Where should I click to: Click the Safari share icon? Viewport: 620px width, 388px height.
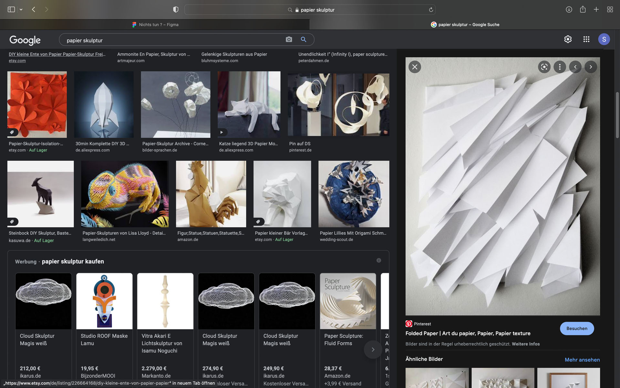point(583,9)
